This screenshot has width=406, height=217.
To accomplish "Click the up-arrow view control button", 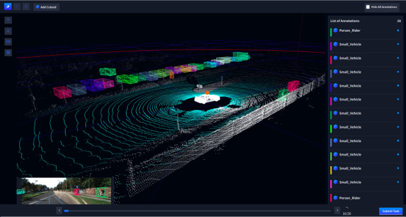I will click(8, 20).
